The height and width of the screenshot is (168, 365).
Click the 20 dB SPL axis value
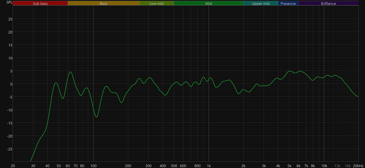pos(10,32)
